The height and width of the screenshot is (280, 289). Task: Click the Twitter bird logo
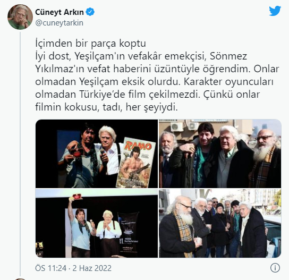[x=275, y=11]
